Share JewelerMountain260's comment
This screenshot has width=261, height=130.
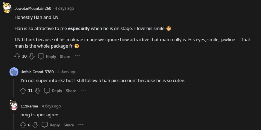[65, 57]
